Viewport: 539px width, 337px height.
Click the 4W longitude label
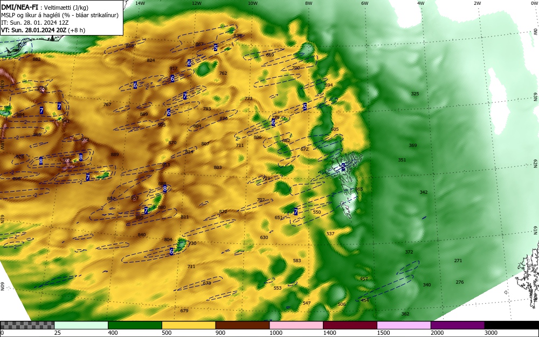(421, 3)
